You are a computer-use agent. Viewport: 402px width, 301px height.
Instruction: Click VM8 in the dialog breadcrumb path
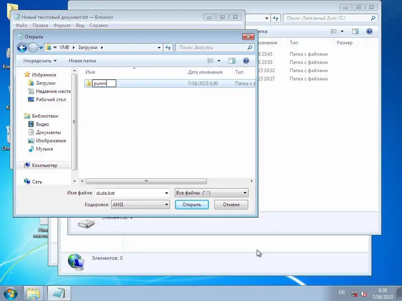(x=64, y=47)
